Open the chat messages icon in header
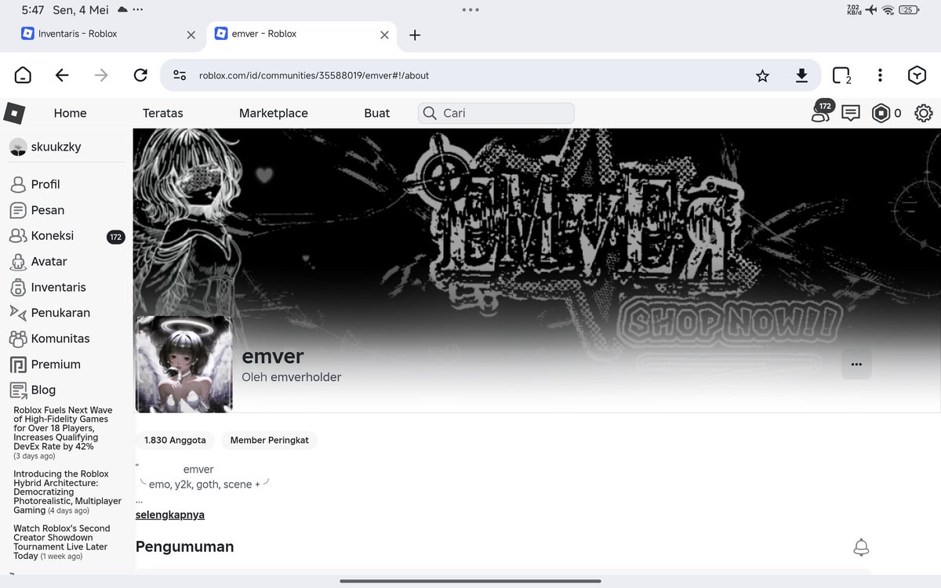Viewport: 941px width, 588px height. (851, 113)
